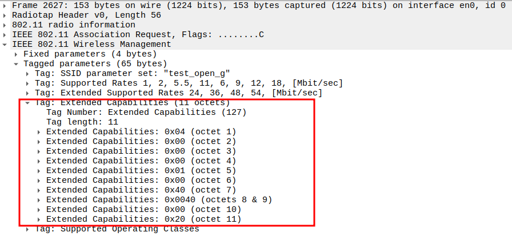Expand Fixed parameters (4 bytes)

coord(17,54)
